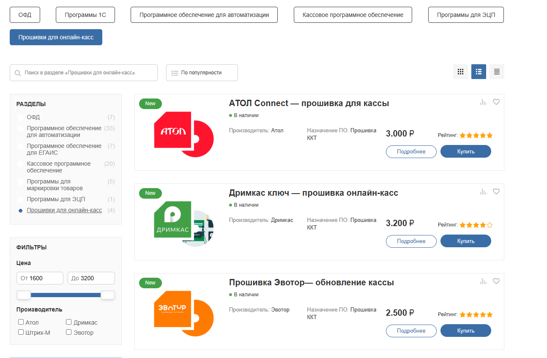Click New badge on Дримкас ключ card
The image size is (547, 358).
(150, 193)
